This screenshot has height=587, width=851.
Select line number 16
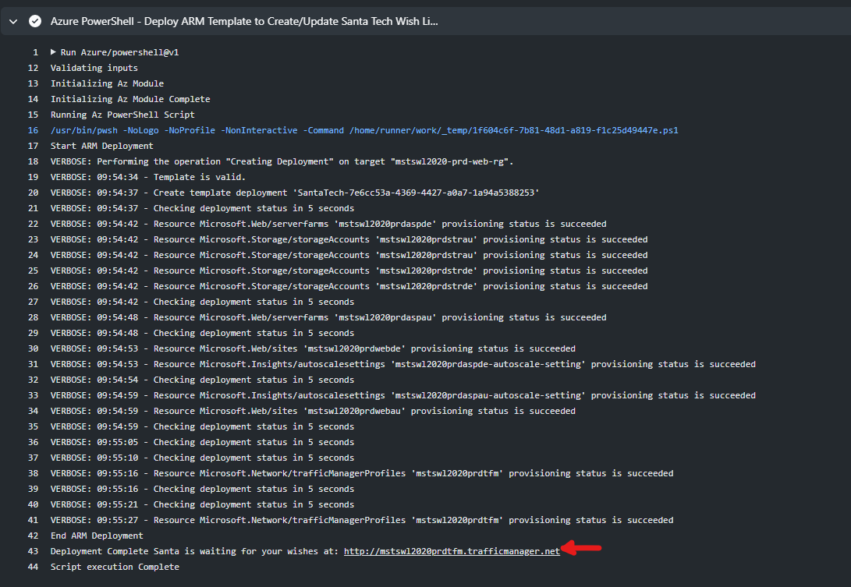coord(33,131)
